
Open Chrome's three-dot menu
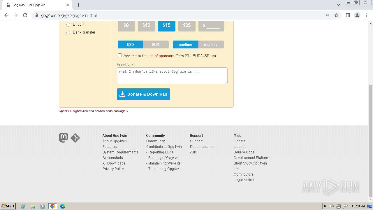coord(367,15)
